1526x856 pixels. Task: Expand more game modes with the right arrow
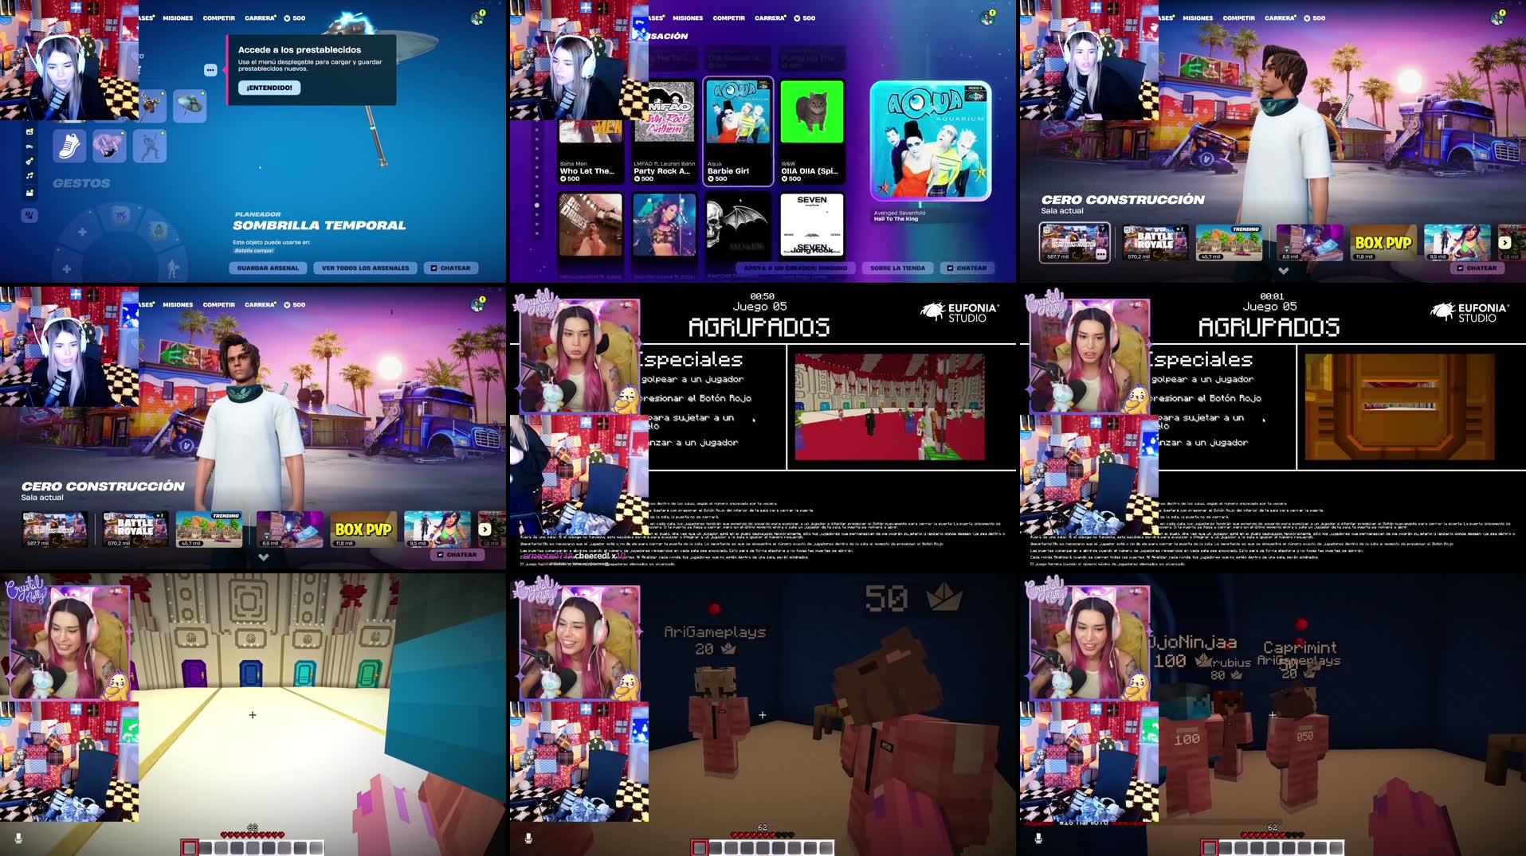(x=1505, y=243)
